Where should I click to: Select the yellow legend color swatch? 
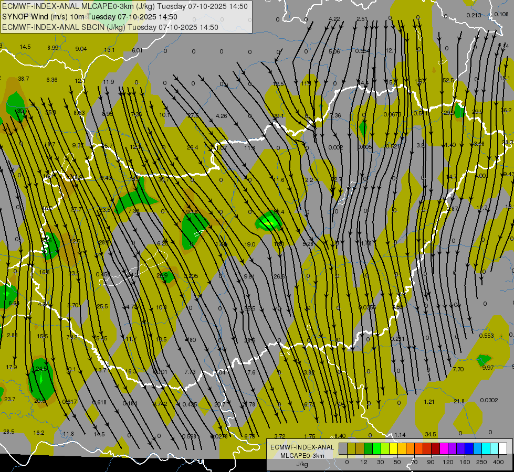coord(393,449)
